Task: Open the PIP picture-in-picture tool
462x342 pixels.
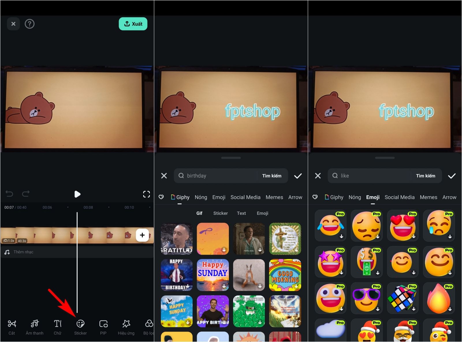Action: tap(103, 327)
